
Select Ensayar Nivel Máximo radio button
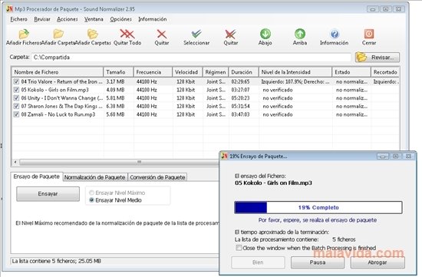[91, 193]
